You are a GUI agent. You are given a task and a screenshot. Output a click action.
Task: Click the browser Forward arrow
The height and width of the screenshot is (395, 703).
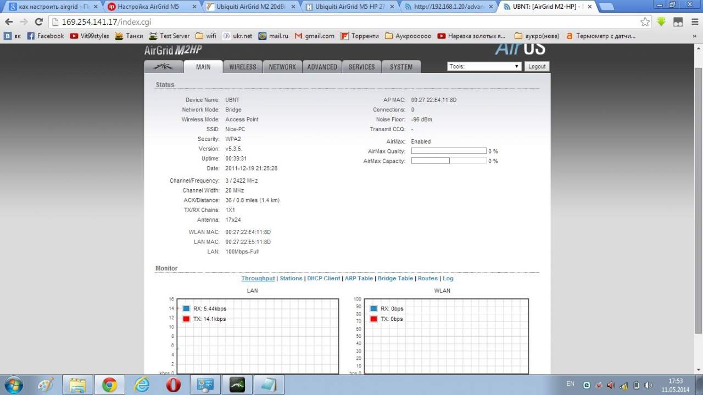pyautogui.click(x=24, y=22)
